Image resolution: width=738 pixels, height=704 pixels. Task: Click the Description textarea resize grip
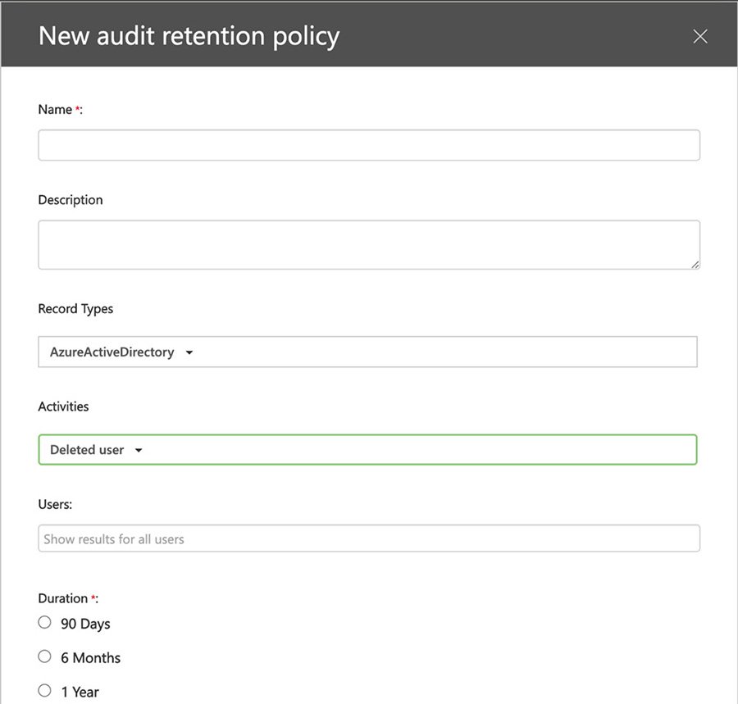click(696, 264)
